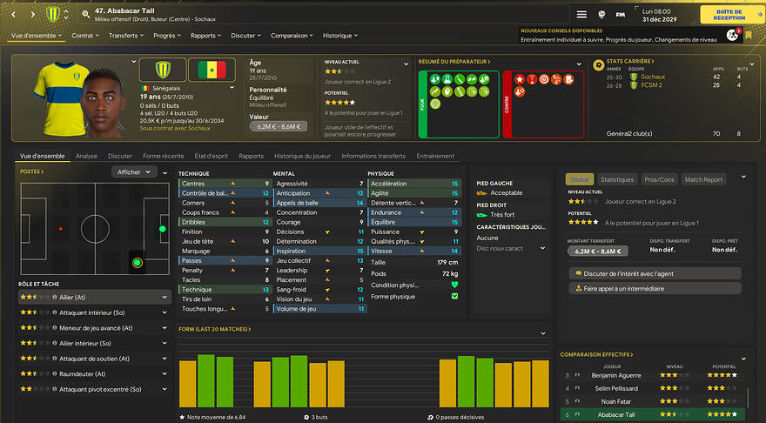Click the green heart physical condition icon
Viewport: 766px width, 423px height.
(x=454, y=285)
